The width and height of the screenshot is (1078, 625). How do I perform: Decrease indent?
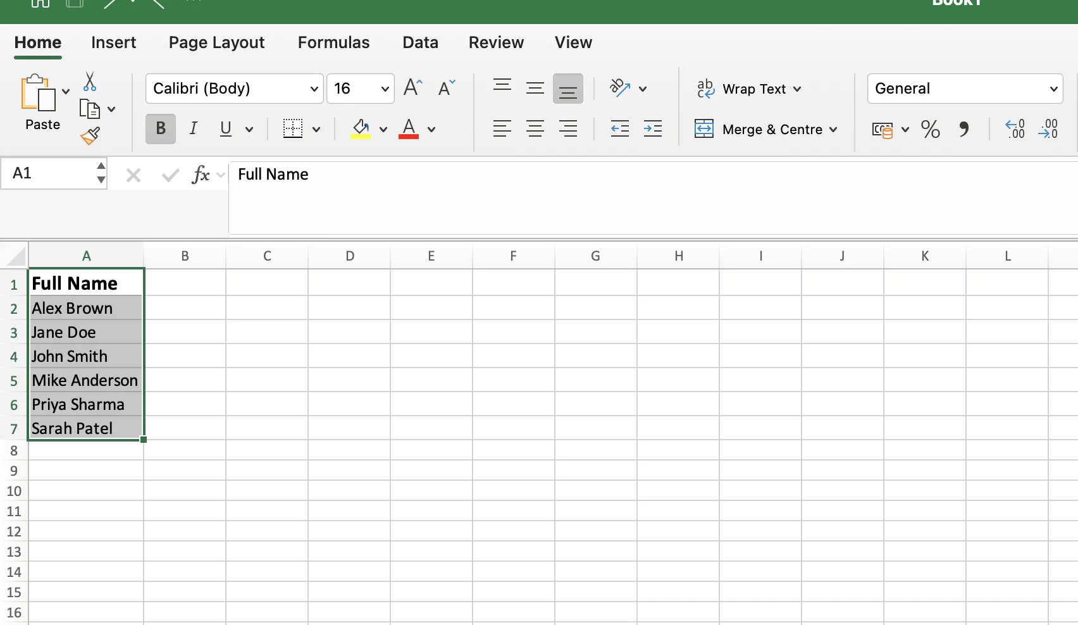[x=620, y=129]
